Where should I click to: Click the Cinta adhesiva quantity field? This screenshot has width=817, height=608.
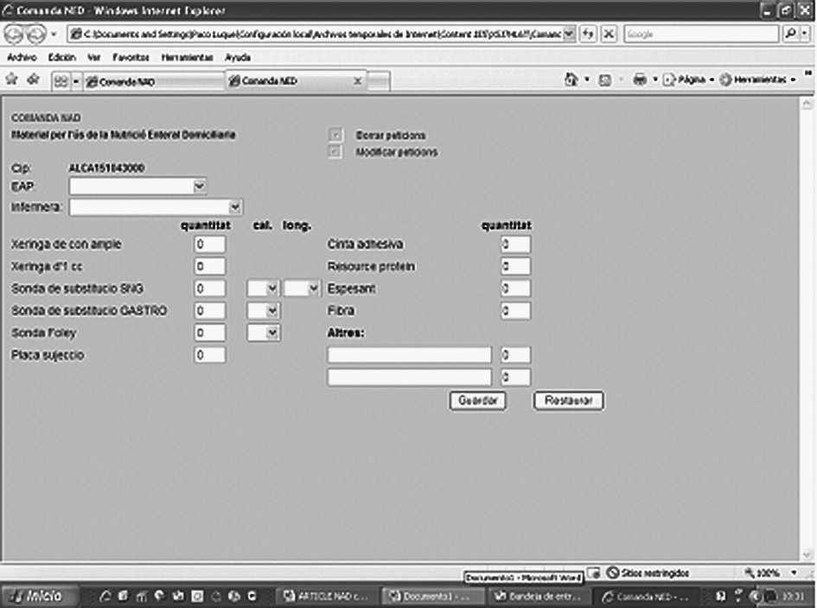515,244
